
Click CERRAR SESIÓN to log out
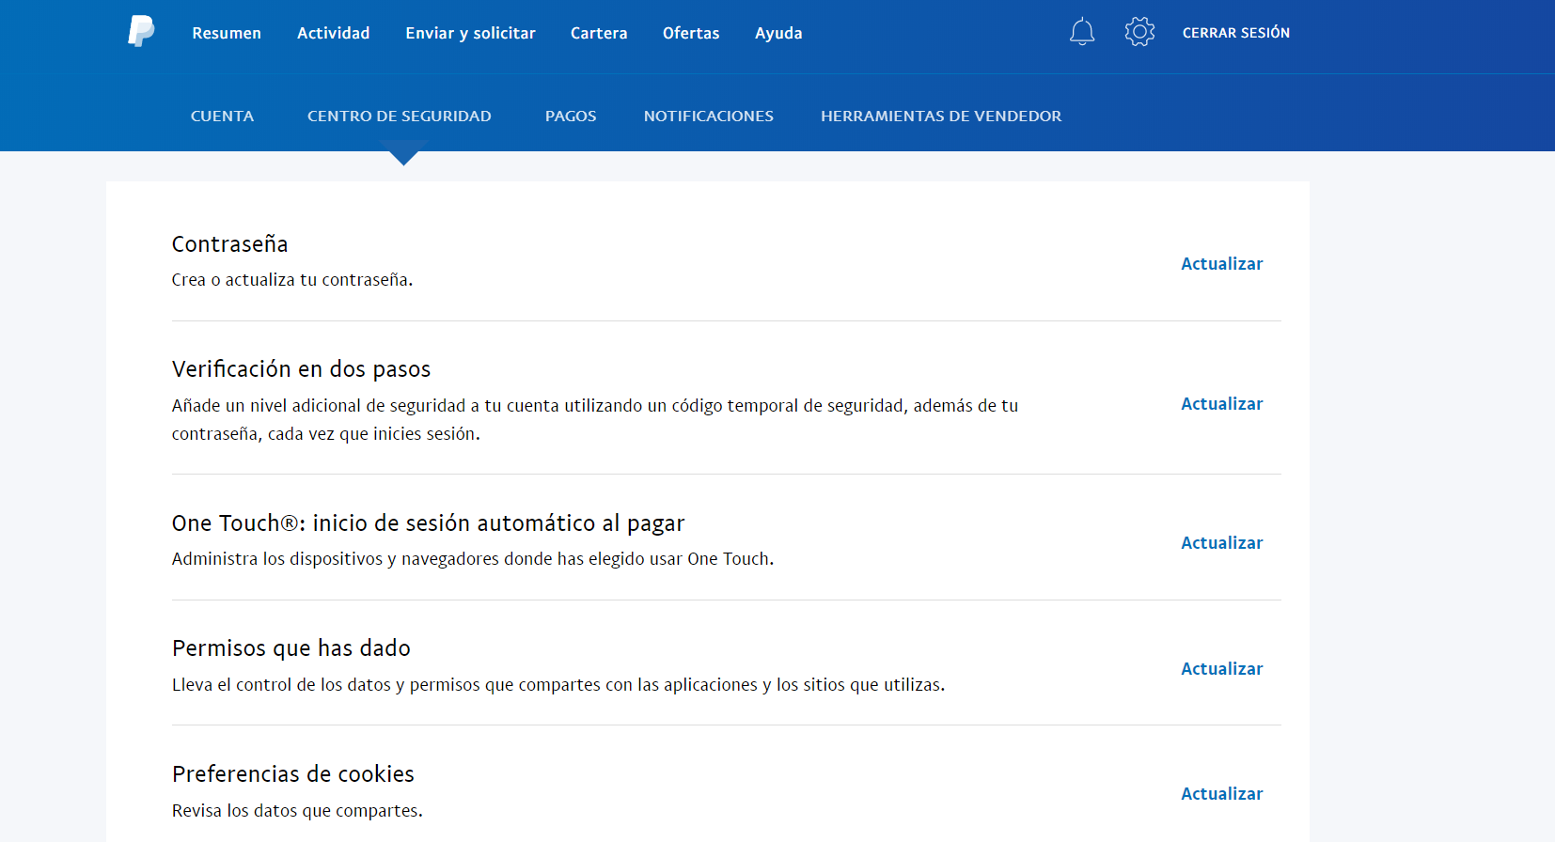1235,33
